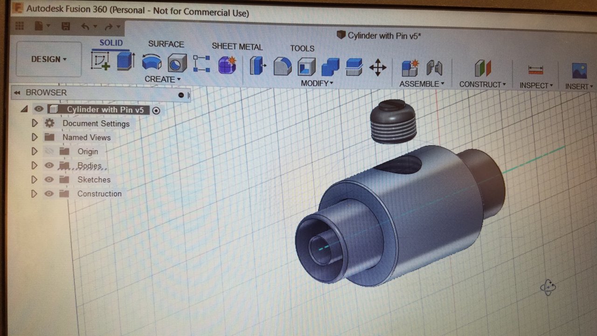Image resolution: width=597 pixels, height=336 pixels.
Task: Select the Fillet tool
Action: pyautogui.click(x=282, y=66)
